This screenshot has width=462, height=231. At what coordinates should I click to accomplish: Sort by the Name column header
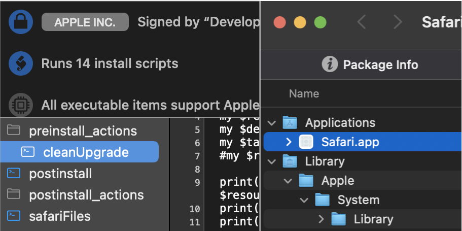[304, 93]
